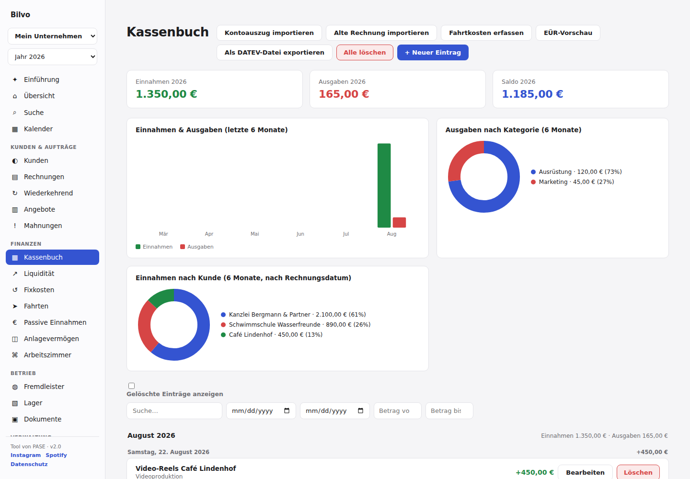
Task: Go to Lager in the sidebar
Action: [x=53, y=403]
